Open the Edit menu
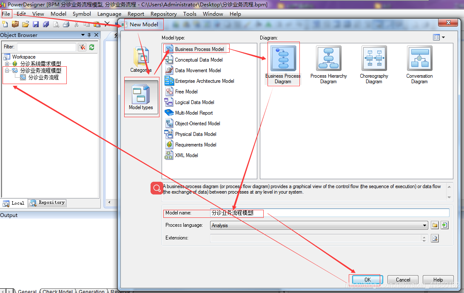Screen dimensions: 464x293 (x=21, y=14)
